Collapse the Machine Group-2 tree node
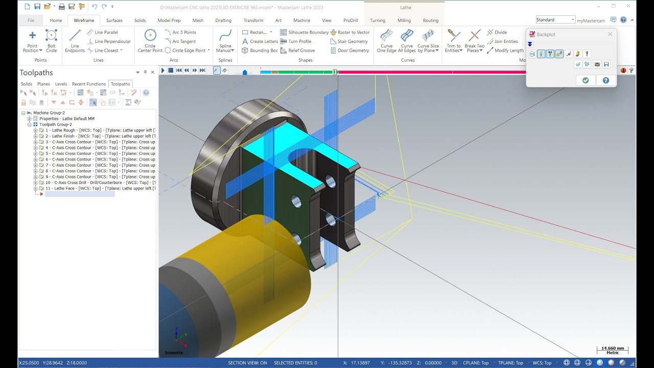654x368 pixels. point(23,113)
